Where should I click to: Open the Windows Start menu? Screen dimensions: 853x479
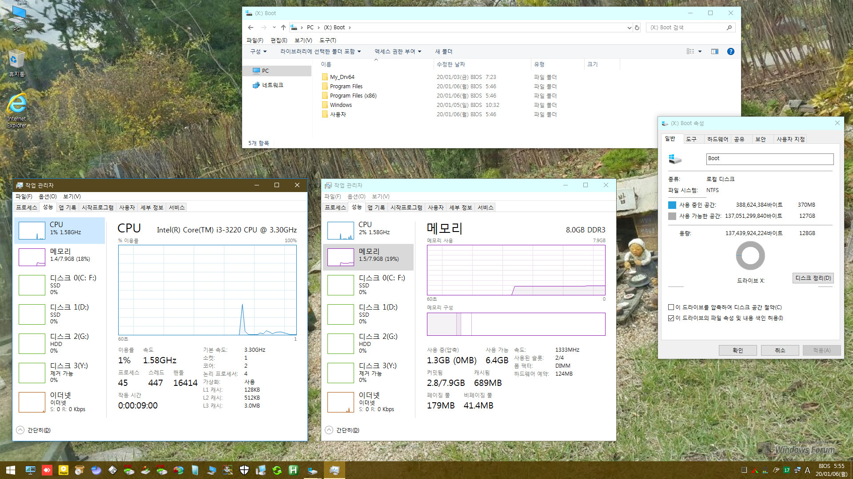click(x=11, y=470)
